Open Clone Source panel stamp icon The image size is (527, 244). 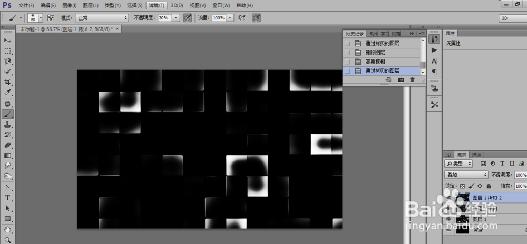point(435,88)
